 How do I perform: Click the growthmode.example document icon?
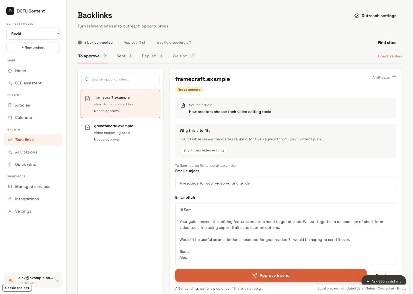[x=87, y=127]
